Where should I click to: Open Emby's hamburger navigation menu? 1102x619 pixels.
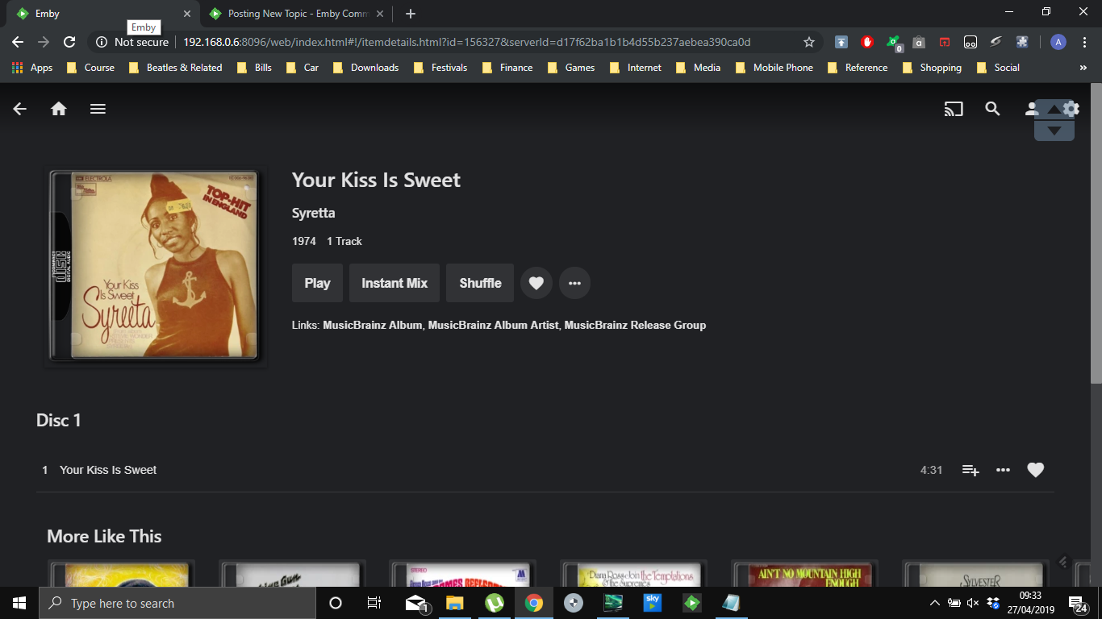coord(98,109)
